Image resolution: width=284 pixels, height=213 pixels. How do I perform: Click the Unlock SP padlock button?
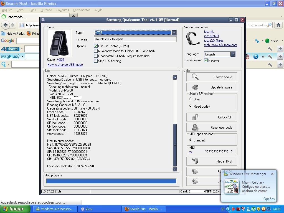coord(212,117)
